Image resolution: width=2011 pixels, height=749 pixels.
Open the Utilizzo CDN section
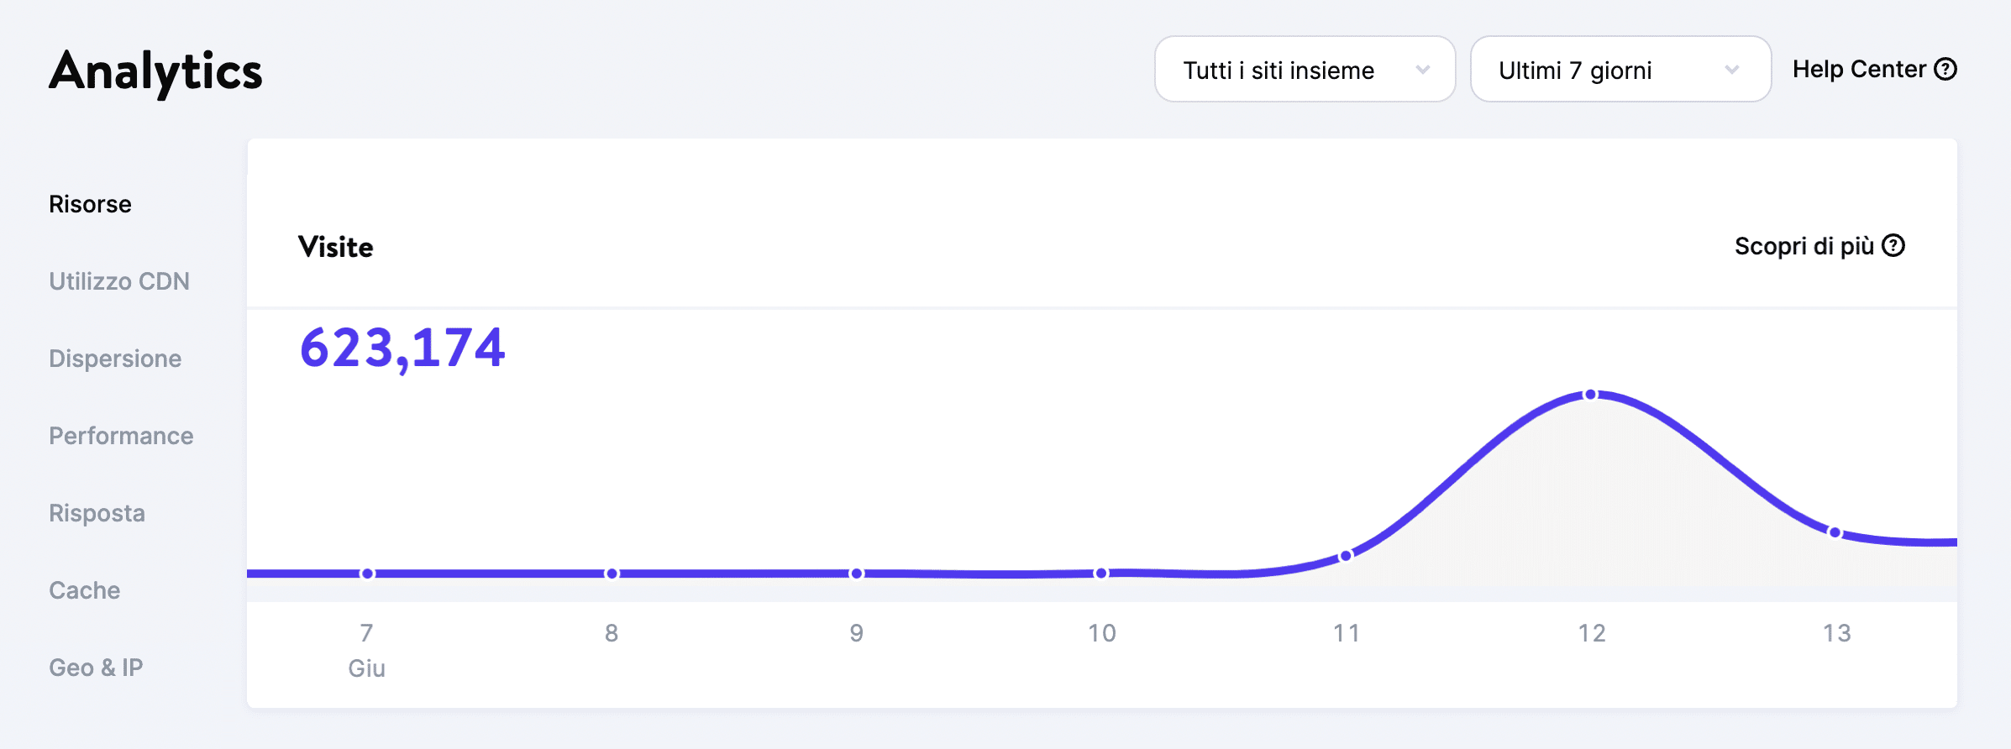[119, 281]
